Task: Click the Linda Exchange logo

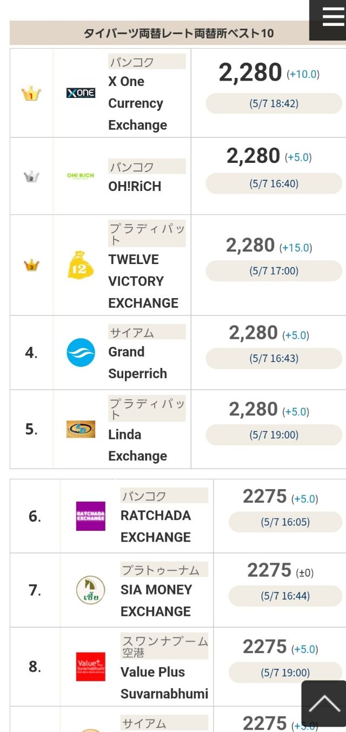Action: [x=81, y=429]
